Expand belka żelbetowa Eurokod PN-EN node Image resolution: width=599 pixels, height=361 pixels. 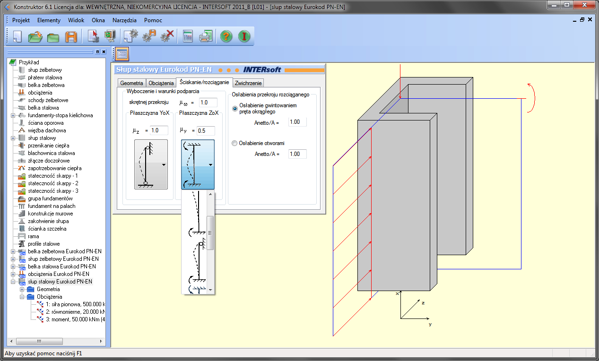click(x=13, y=251)
